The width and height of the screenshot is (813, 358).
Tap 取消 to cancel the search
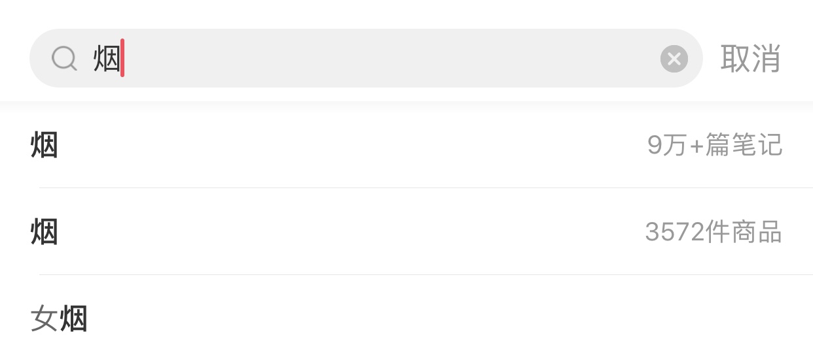[750, 59]
